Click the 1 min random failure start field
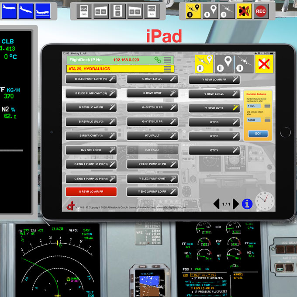This screenshot has height=297, width=297. [254, 106]
